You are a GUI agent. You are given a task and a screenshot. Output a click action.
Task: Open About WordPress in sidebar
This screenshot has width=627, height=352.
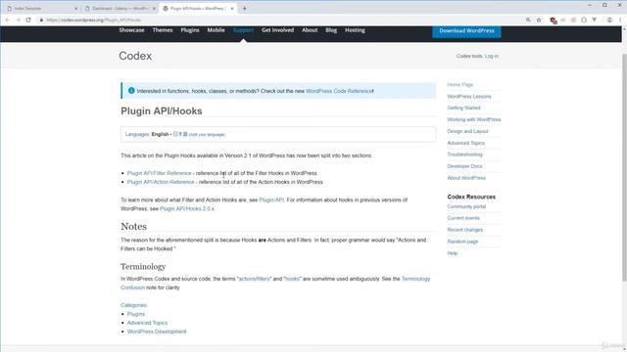[466, 178]
